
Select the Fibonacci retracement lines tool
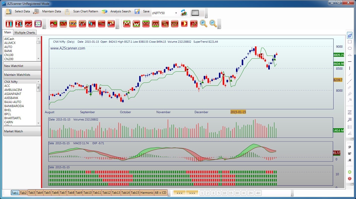(350, 112)
